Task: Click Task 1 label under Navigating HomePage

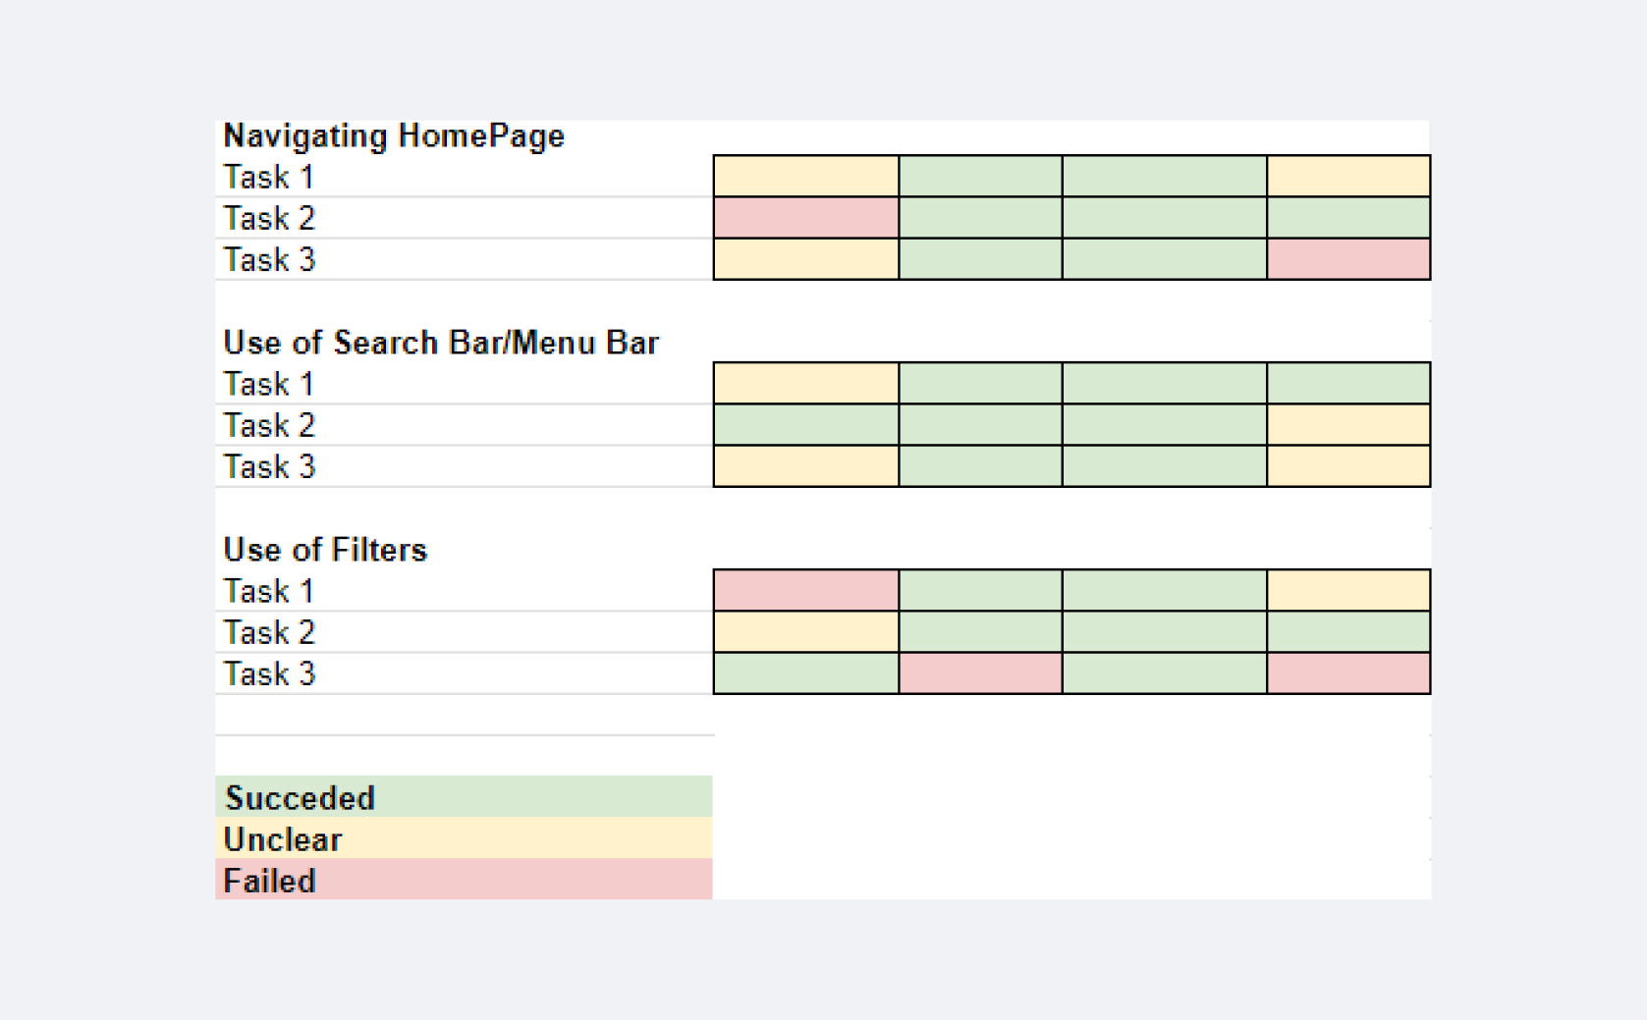Action: click(269, 177)
